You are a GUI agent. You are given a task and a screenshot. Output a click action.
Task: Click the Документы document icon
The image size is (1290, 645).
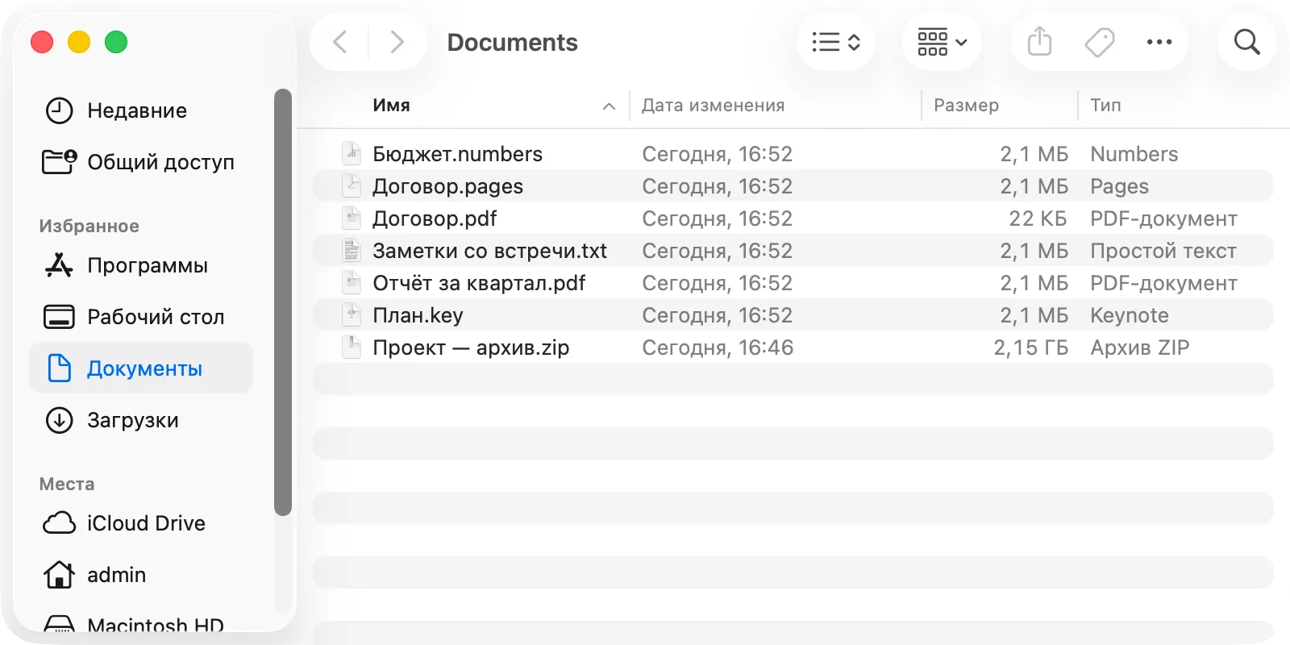tap(59, 368)
